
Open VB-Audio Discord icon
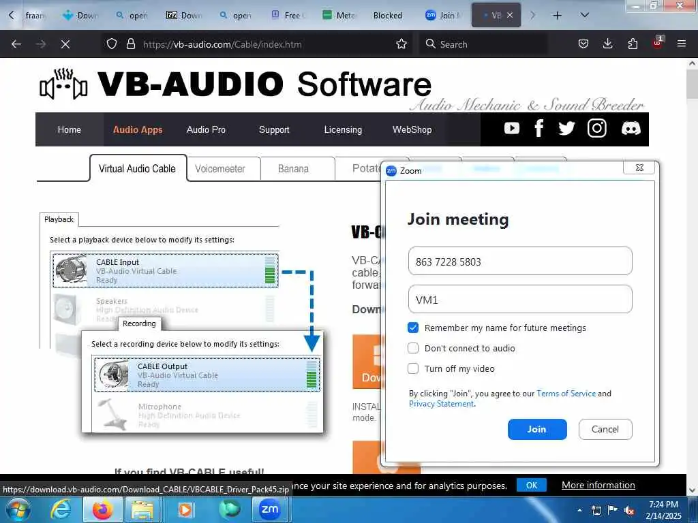(x=631, y=129)
